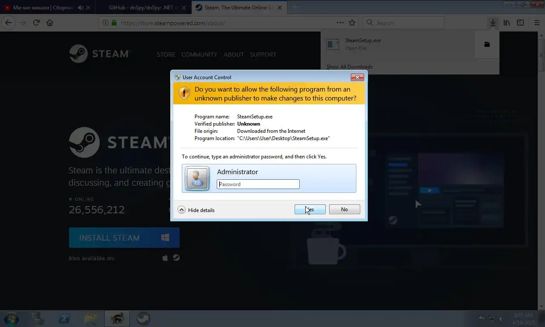
Task: Mute the YouTube tab speaker icon
Action: click(x=80, y=8)
